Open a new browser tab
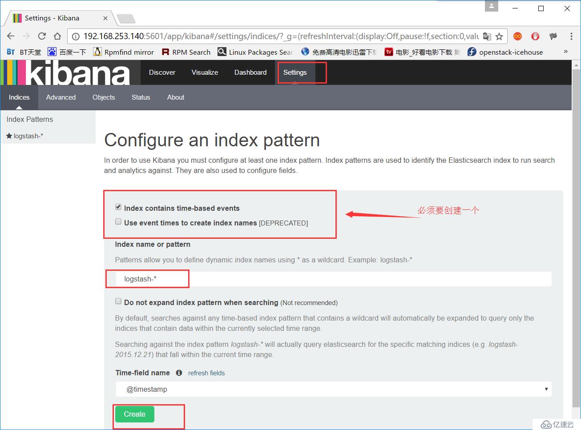 126,19
